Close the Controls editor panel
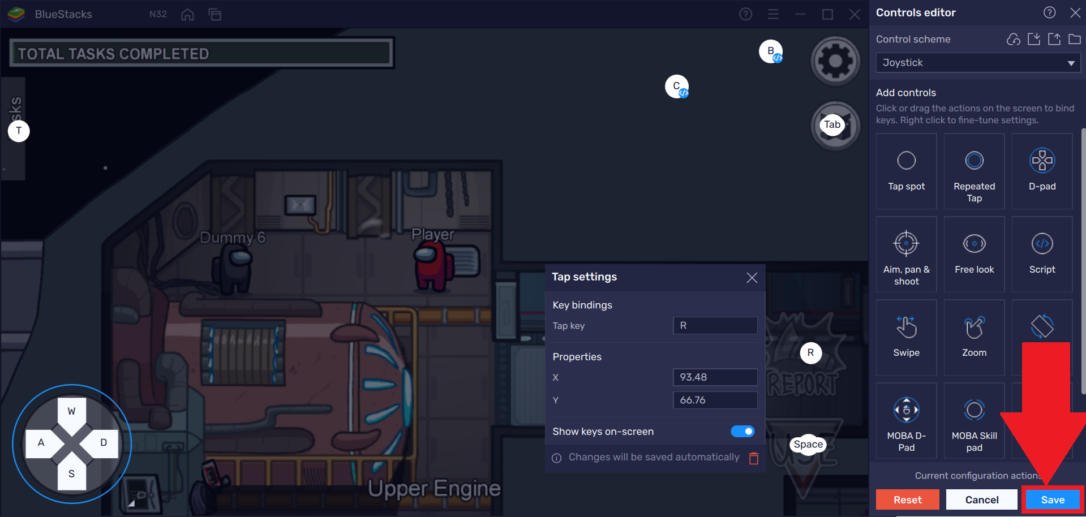The width and height of the screenshot is (1086, 517). pos(1075,12)
